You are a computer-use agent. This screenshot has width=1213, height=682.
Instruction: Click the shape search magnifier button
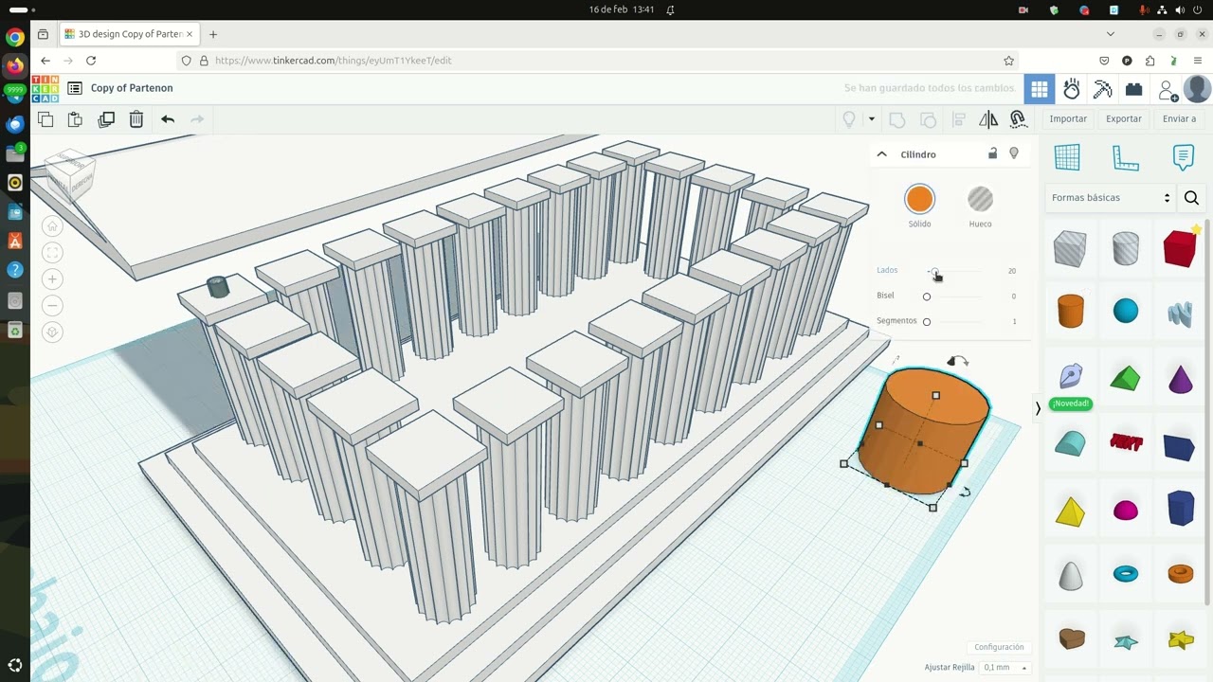[1192, 198]
